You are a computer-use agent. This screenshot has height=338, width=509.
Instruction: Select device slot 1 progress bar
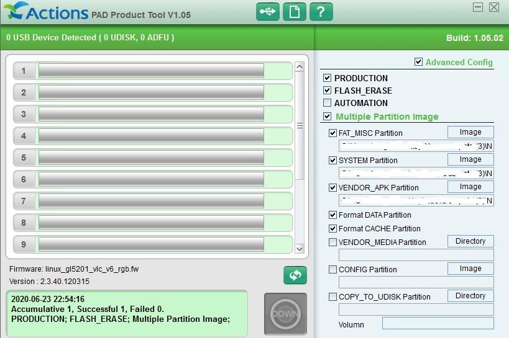(151, 71)
